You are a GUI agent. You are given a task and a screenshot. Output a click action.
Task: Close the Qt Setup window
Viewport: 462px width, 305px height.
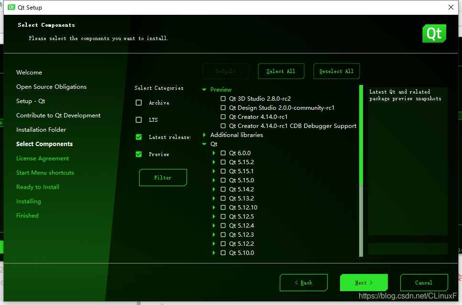pos(451,7)
